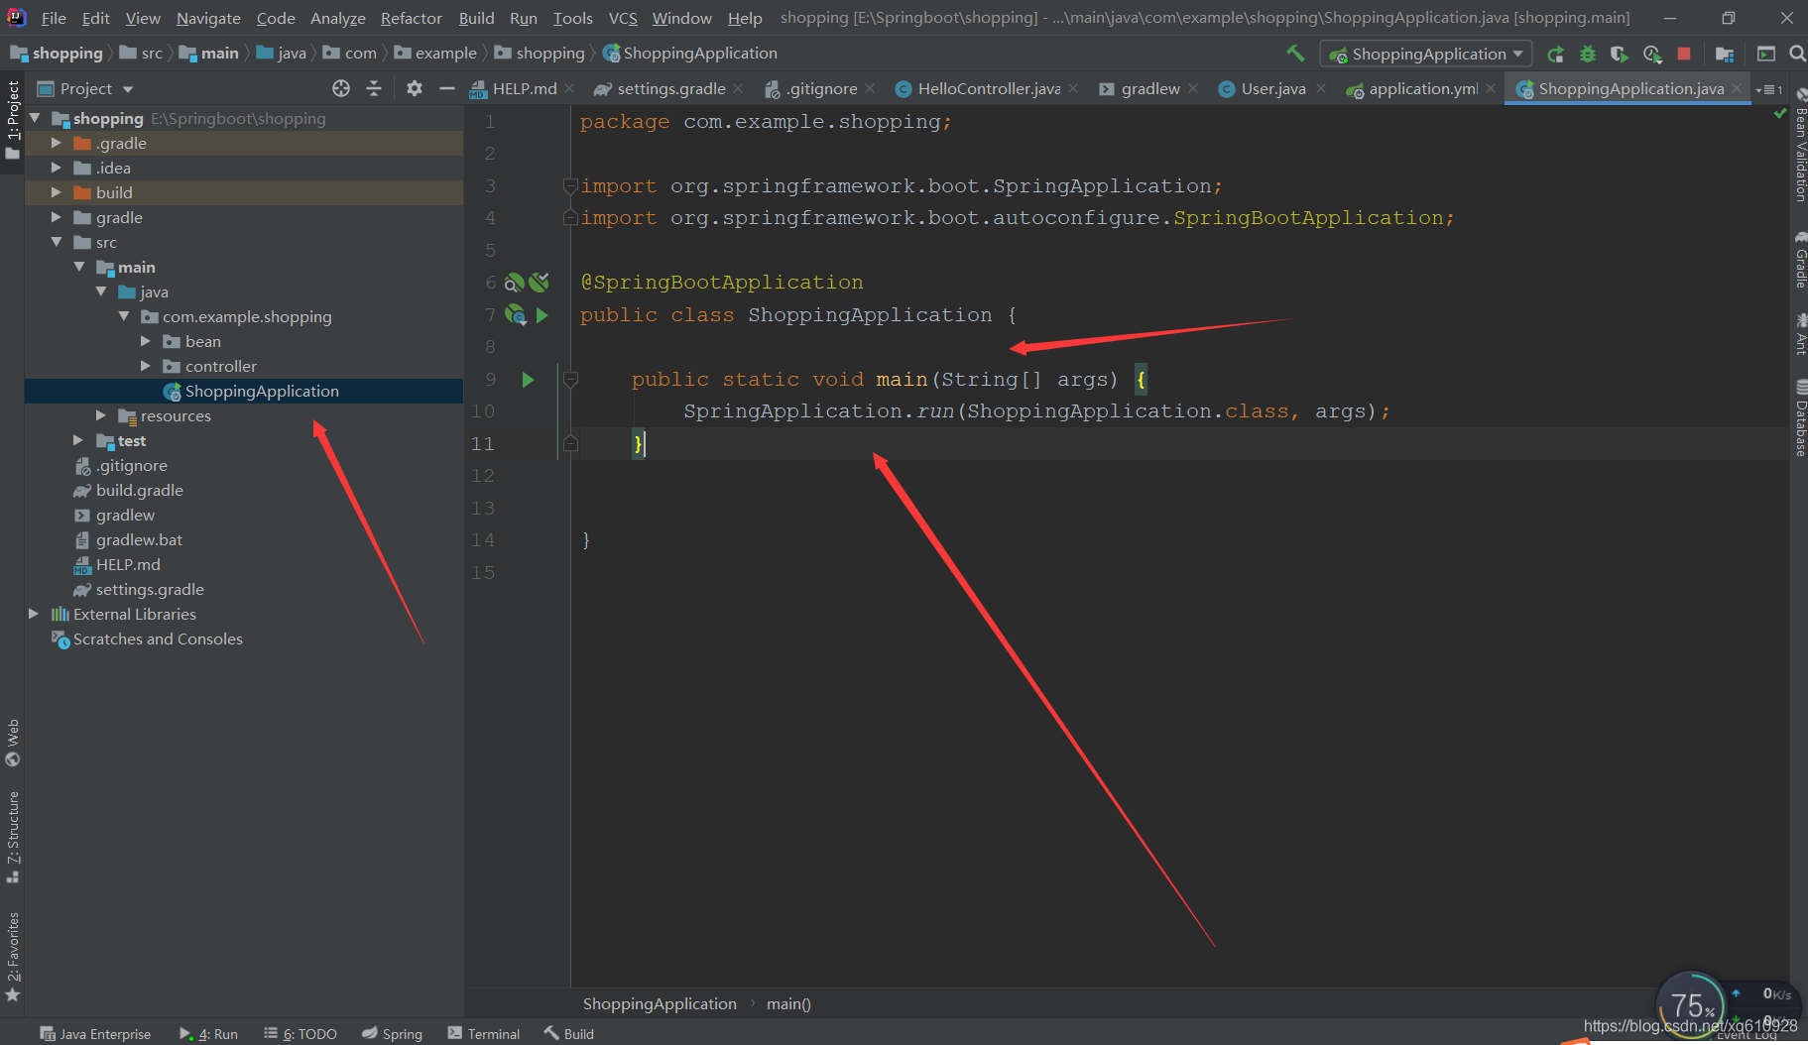Click the red Stop button
The width and height of the screenshot is (1808, 1045).
coord(1684,54)
